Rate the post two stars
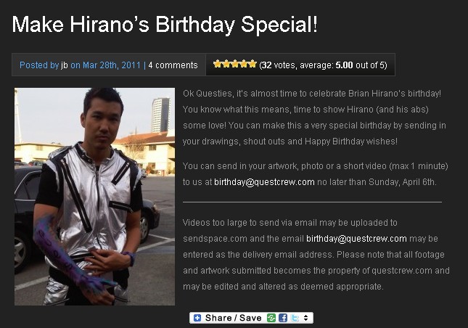The height and width of the screenshot is (328, 468). click(226, 64)
